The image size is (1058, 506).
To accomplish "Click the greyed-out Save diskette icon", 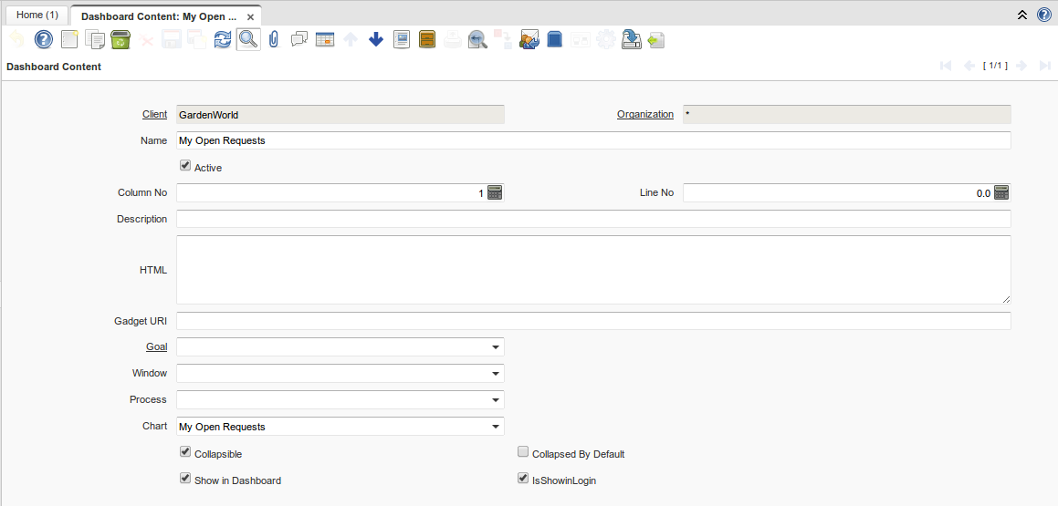I will click(x=172, y=40).
